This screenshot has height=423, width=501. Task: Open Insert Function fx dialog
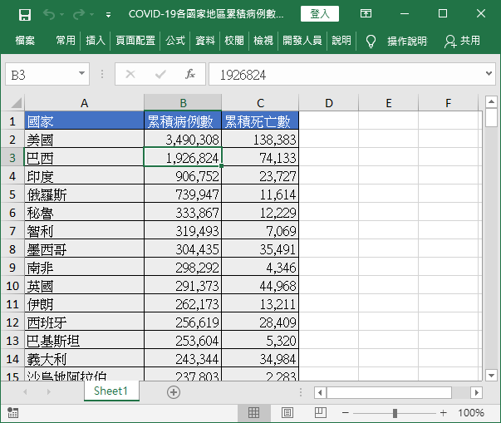(x=189, y=74)
